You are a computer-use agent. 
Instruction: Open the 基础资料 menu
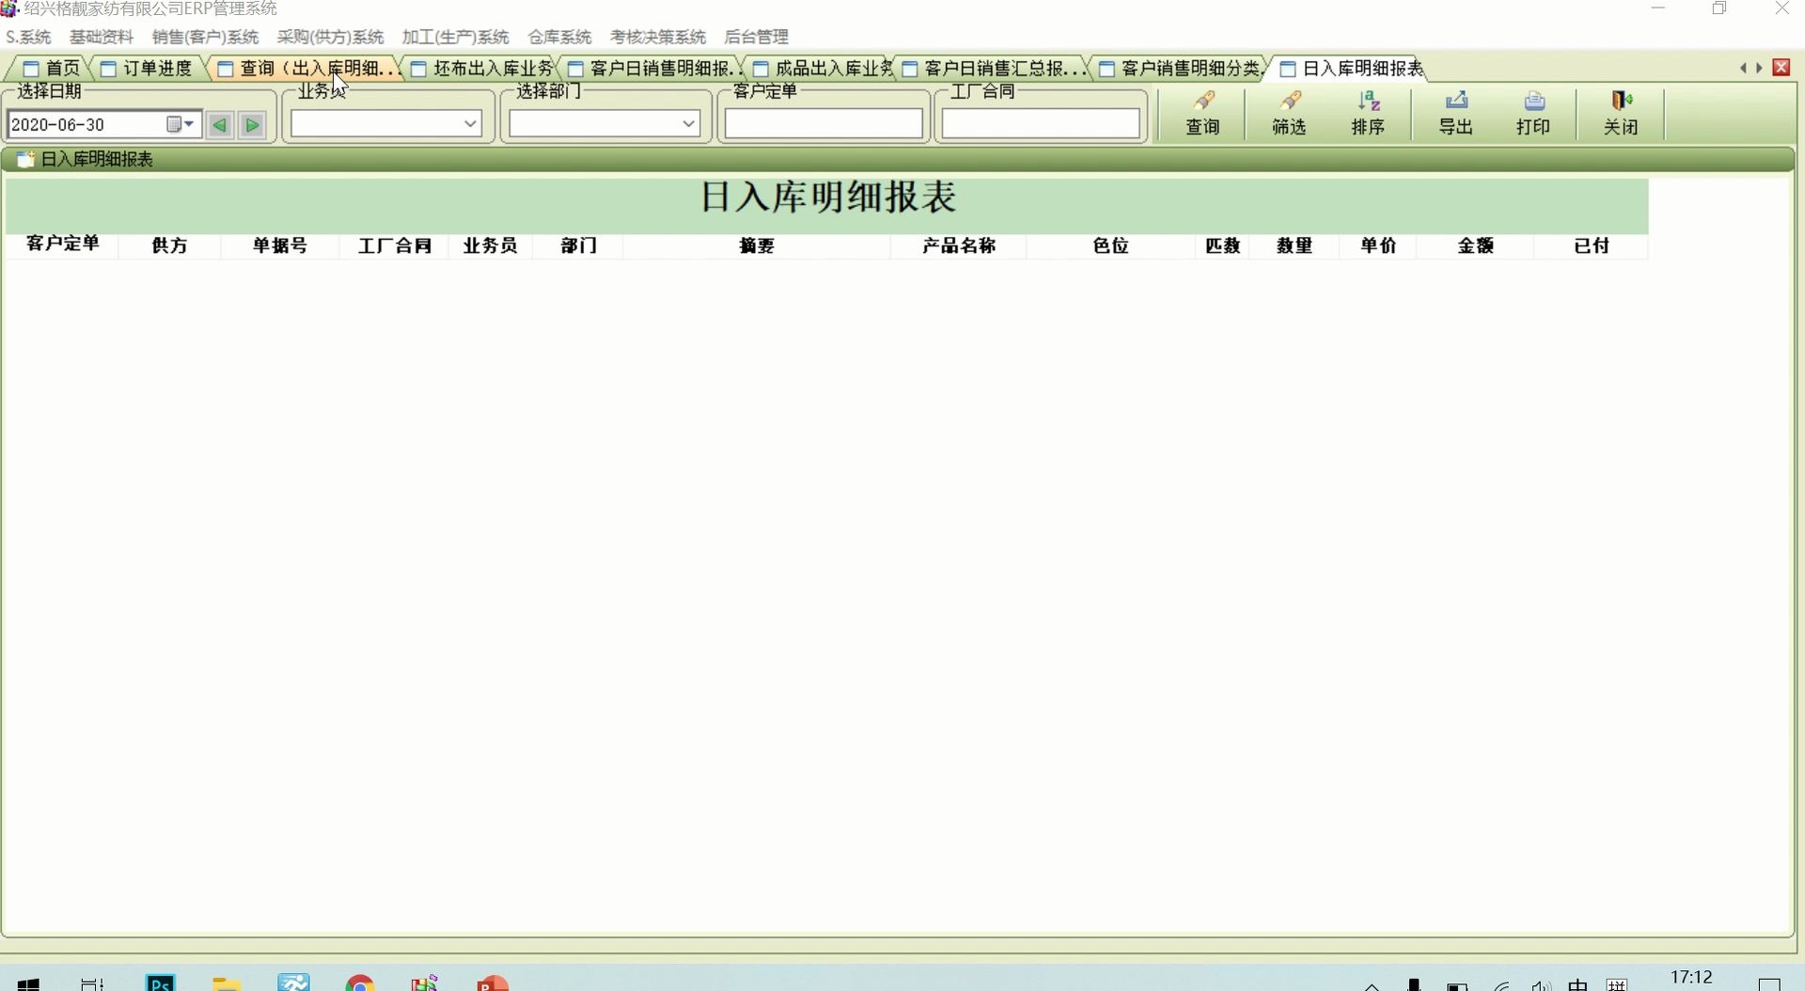pyautogui.click(x=102, y=37)
